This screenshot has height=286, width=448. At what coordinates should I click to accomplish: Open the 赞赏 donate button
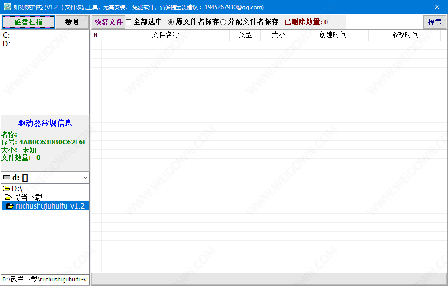72,22
